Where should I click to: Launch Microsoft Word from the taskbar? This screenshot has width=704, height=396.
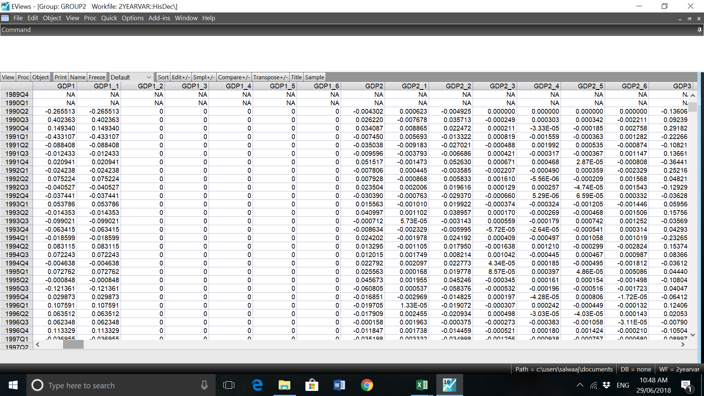[339, 385]
